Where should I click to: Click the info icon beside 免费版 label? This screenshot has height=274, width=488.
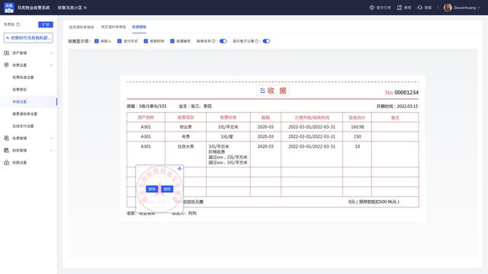click(x=18, y=24)
